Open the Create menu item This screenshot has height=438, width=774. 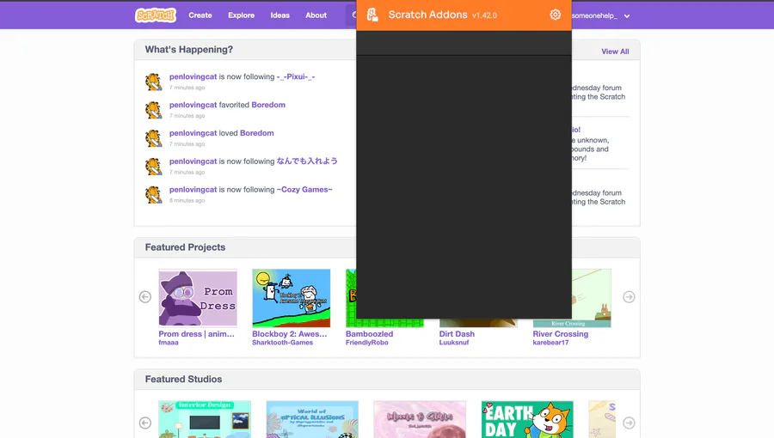[200, 15]
